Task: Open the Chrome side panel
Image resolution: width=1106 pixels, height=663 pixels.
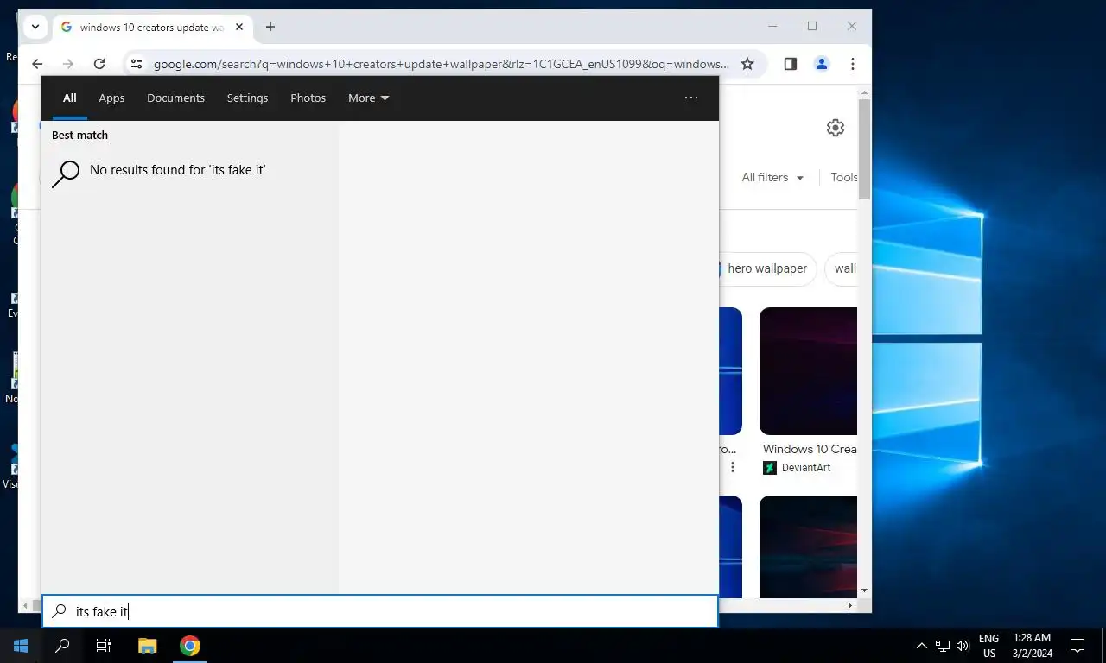Action: (x=790, y=64)
